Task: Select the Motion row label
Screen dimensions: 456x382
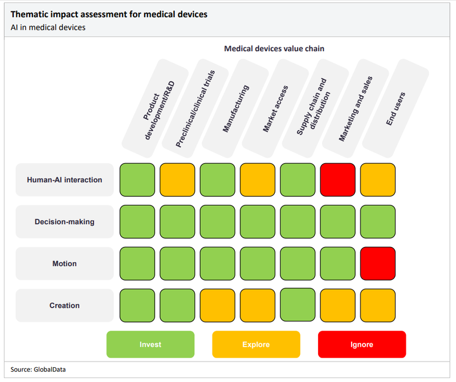Action: coord(64,264)
